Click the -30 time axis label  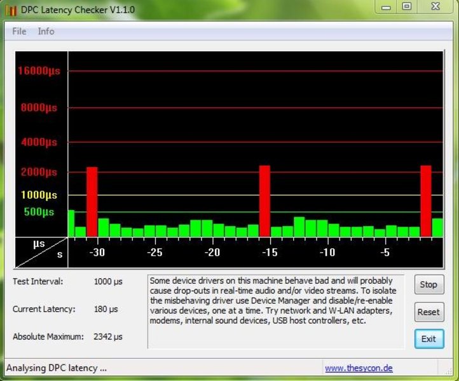[x=97, y=252]
